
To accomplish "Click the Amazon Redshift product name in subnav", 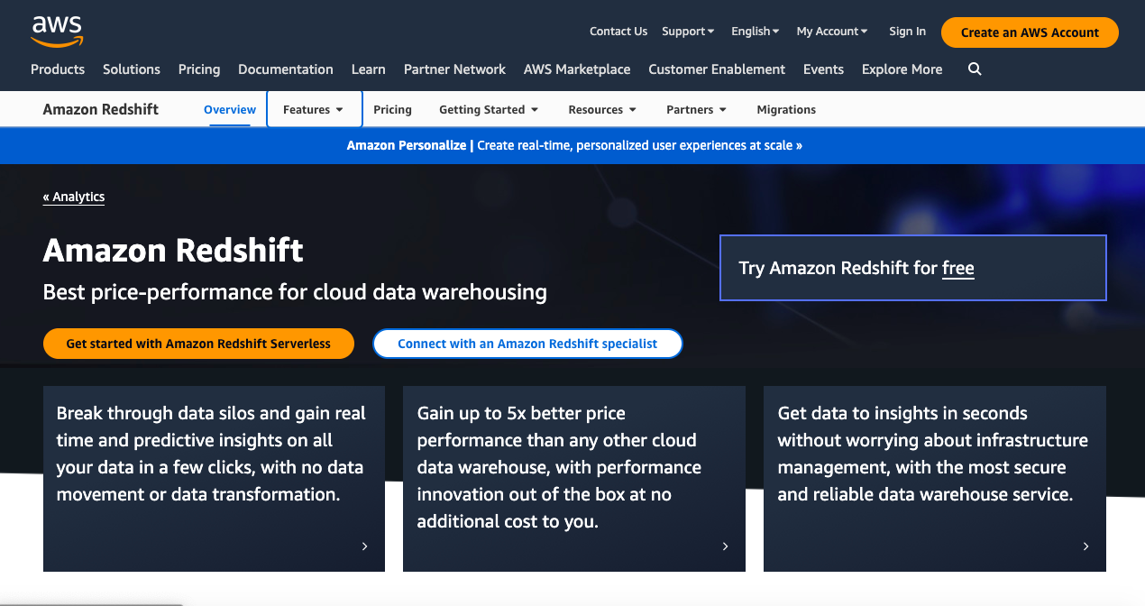I will [101, 109].
